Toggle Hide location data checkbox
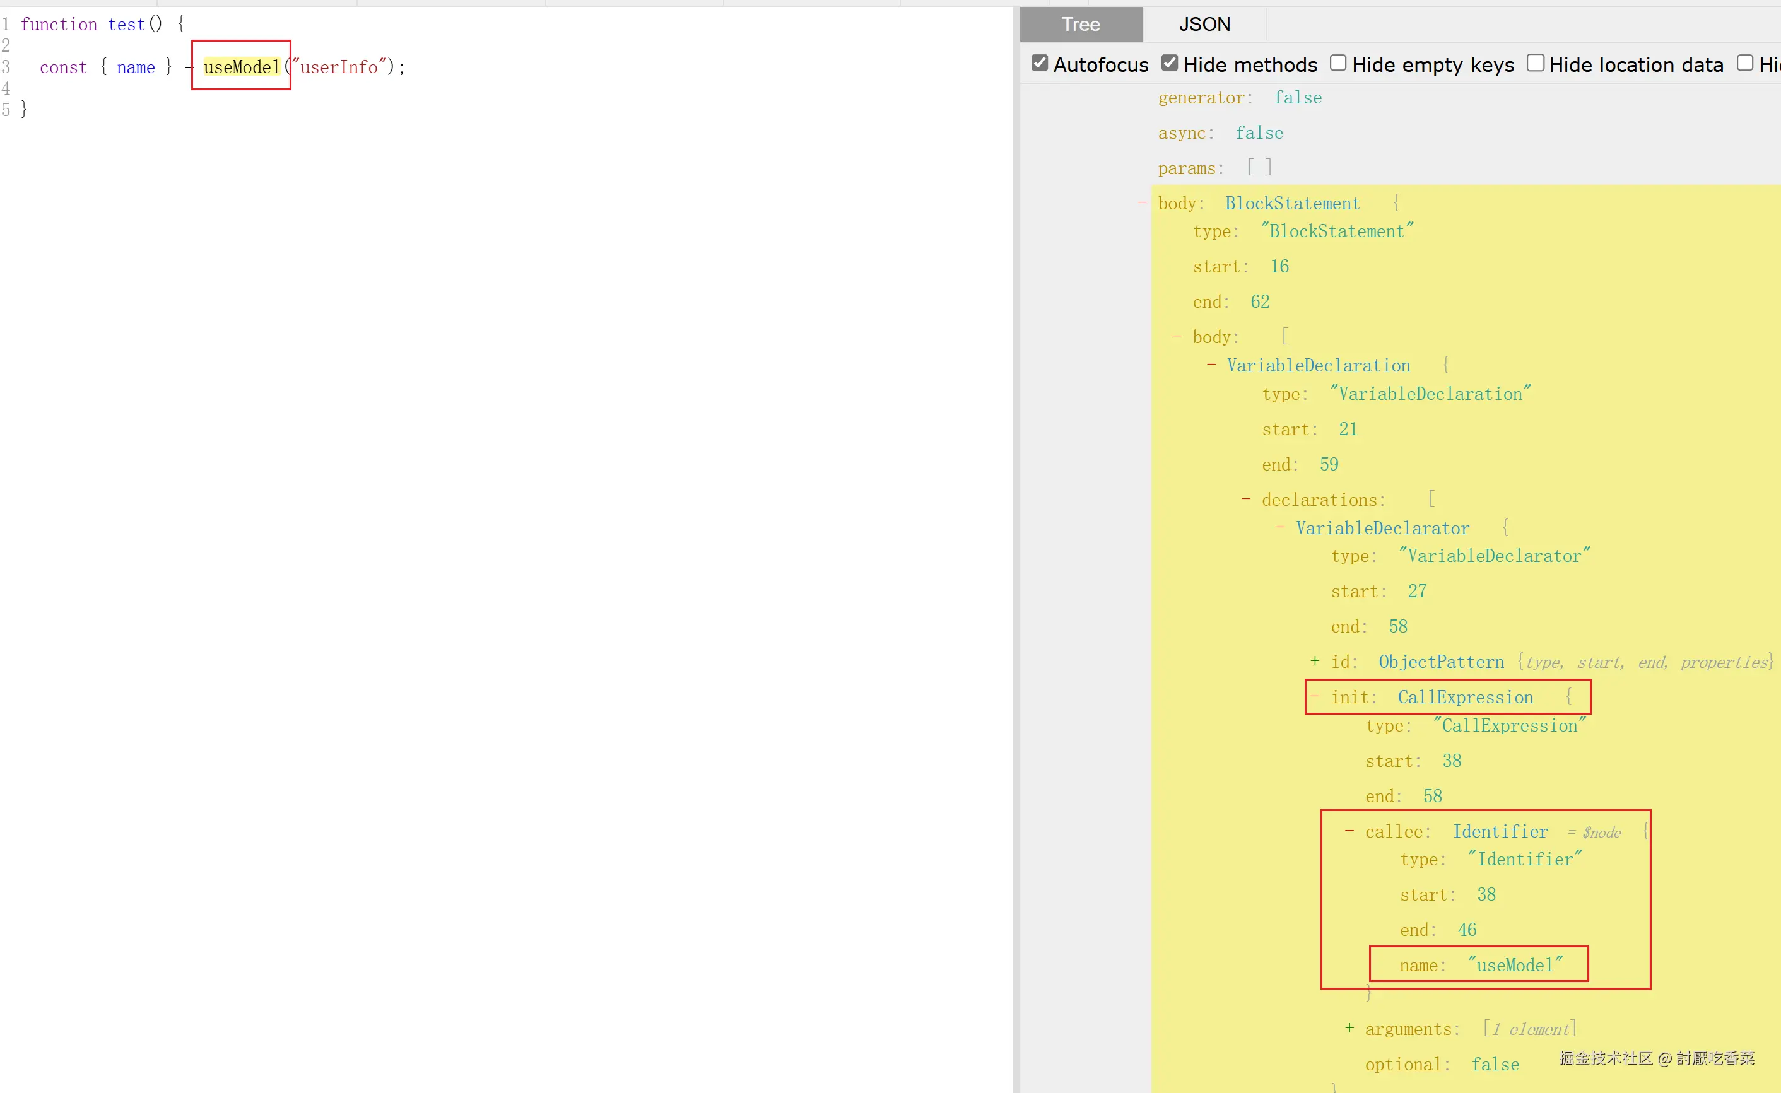 click(x=1535, y=64)
